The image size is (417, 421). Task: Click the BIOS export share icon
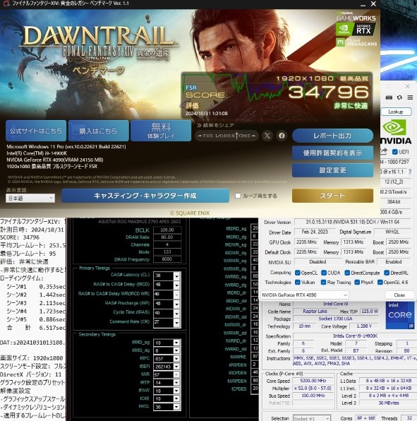384,152
